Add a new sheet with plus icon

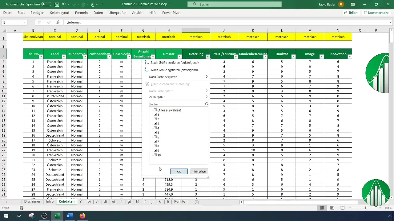click(197, 202)
